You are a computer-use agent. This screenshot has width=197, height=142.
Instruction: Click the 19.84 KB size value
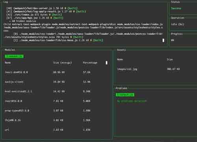pos(59,82)
